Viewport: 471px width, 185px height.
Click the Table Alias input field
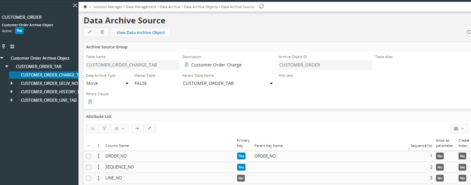tap(422, 65)
